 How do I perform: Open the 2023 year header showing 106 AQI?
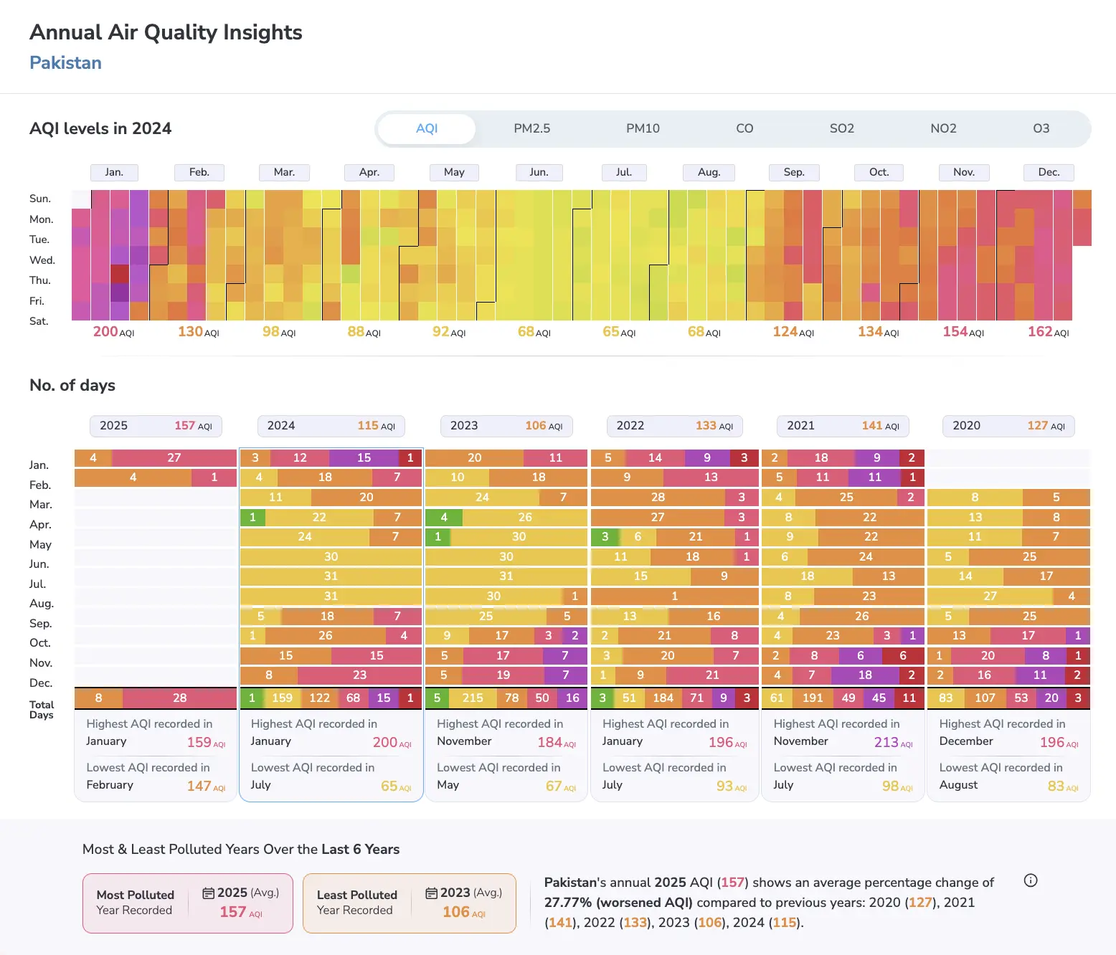506,426
